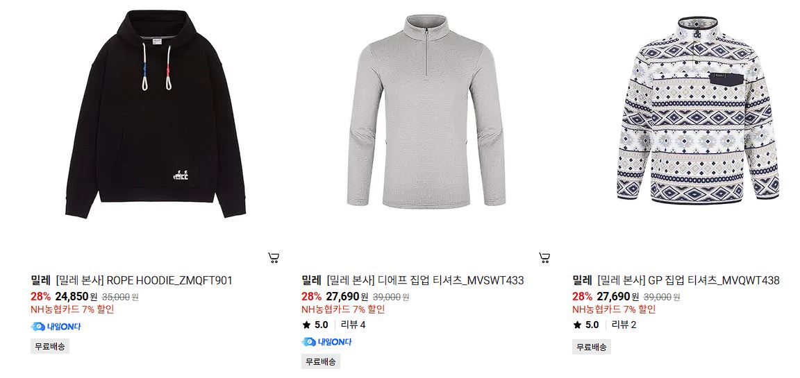Click star rating 5.0 of GP 집업 티셔츠

[585, 325]
